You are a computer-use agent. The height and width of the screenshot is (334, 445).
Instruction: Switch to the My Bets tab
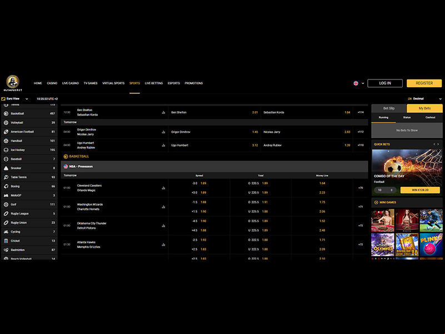(424, 108)
